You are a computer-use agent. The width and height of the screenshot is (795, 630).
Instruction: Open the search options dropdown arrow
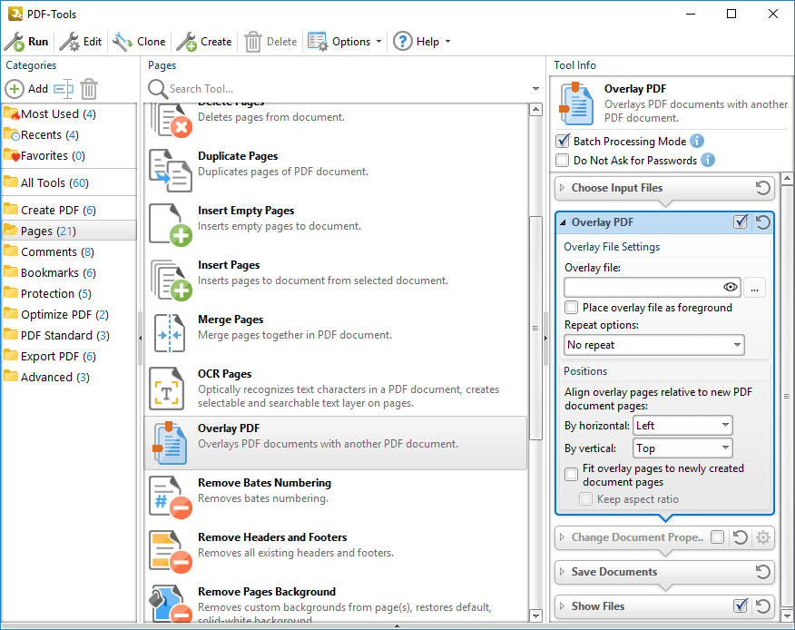535,89
